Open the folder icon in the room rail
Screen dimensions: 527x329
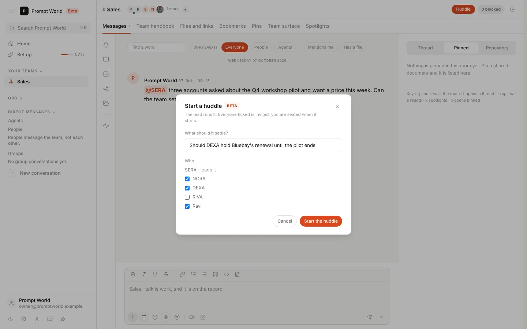[106, 103]
